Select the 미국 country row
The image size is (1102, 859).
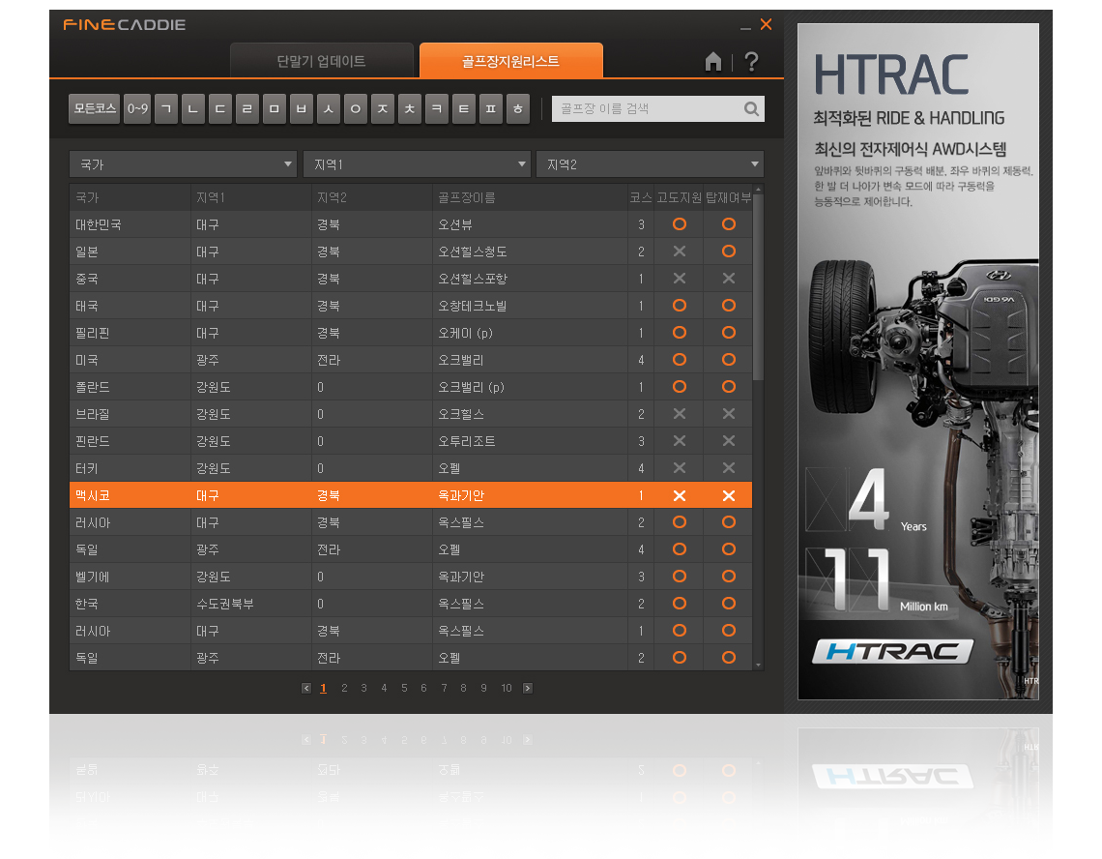point(411,360)
